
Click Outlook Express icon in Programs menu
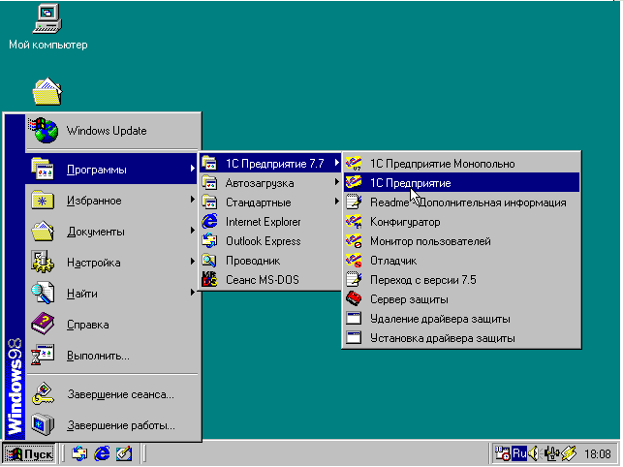coord(209,241)
